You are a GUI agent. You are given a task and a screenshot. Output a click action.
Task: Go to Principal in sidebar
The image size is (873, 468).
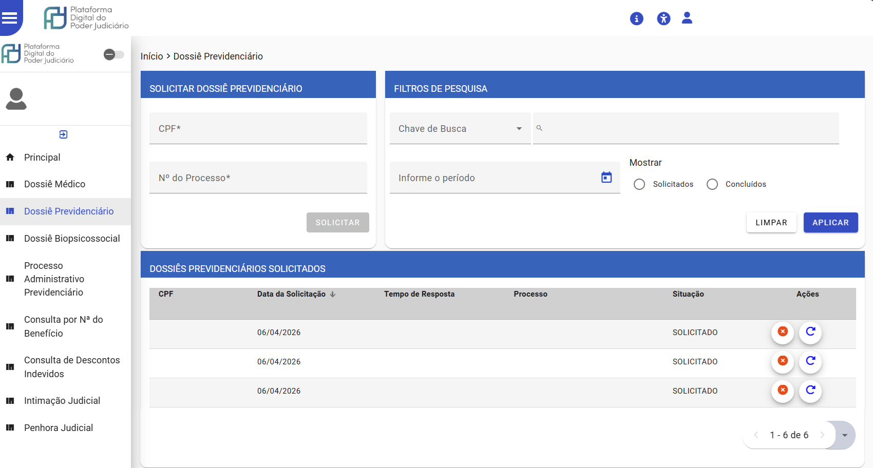pos(65,158)
